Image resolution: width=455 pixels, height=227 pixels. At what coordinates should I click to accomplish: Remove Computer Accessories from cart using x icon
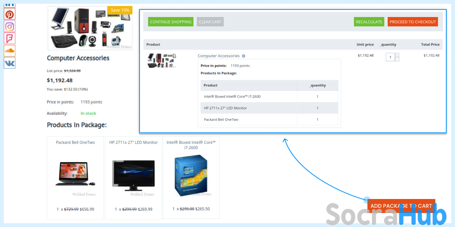244,56
